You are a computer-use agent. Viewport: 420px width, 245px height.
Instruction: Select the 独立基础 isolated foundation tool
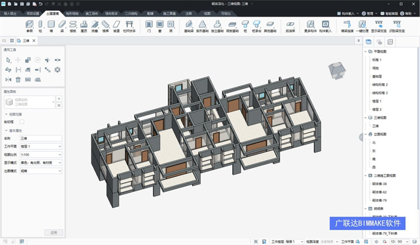(217, 27)
